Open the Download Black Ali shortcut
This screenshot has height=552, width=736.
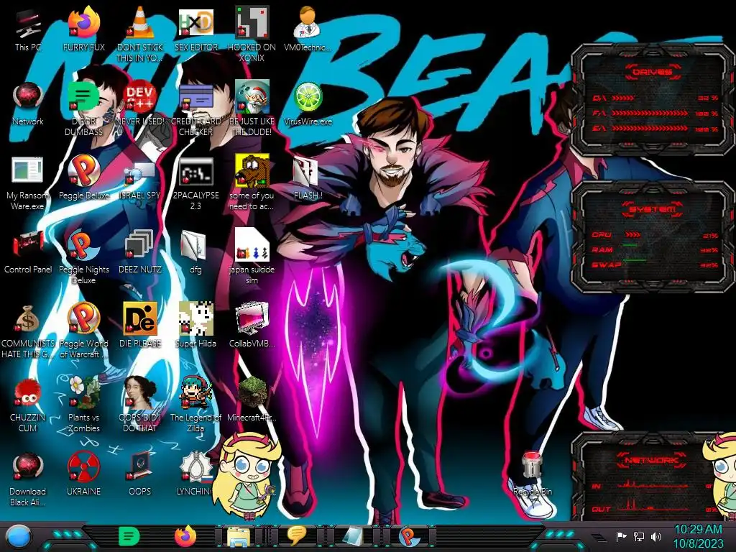click(28, 479)
